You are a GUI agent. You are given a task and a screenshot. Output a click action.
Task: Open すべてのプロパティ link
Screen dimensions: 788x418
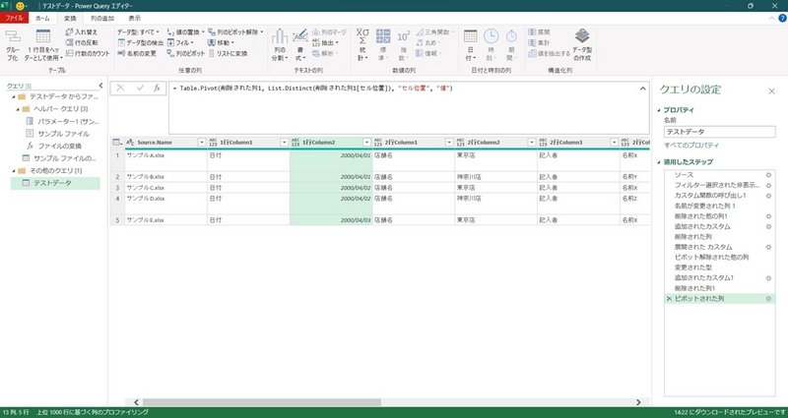point(691,146)
